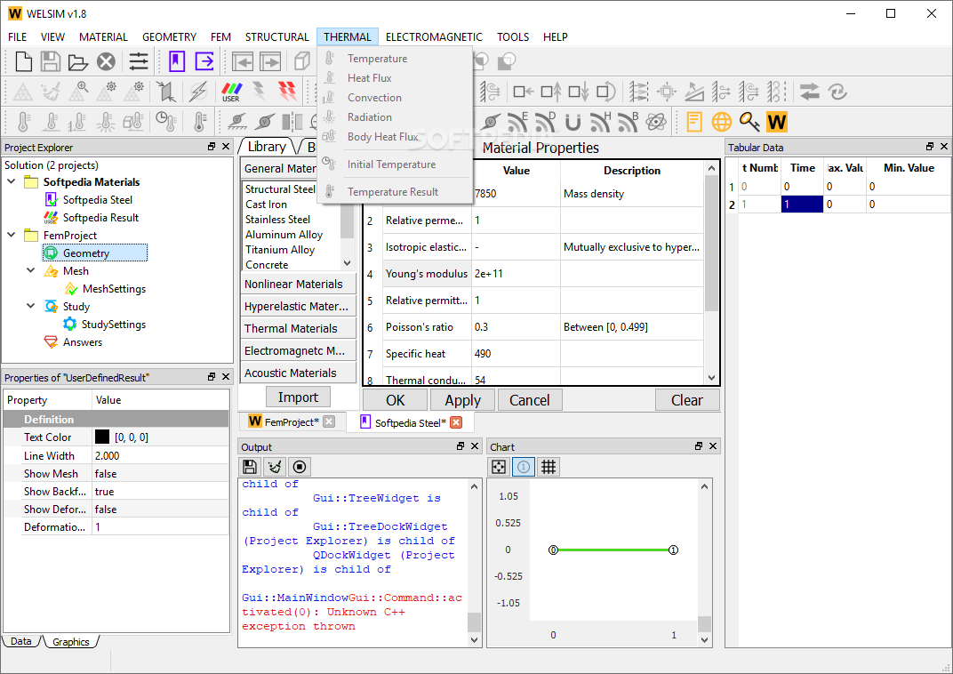The image size is (953, 674).
Task: Save output log with the disk icon
Action: (x=249, y=467)
